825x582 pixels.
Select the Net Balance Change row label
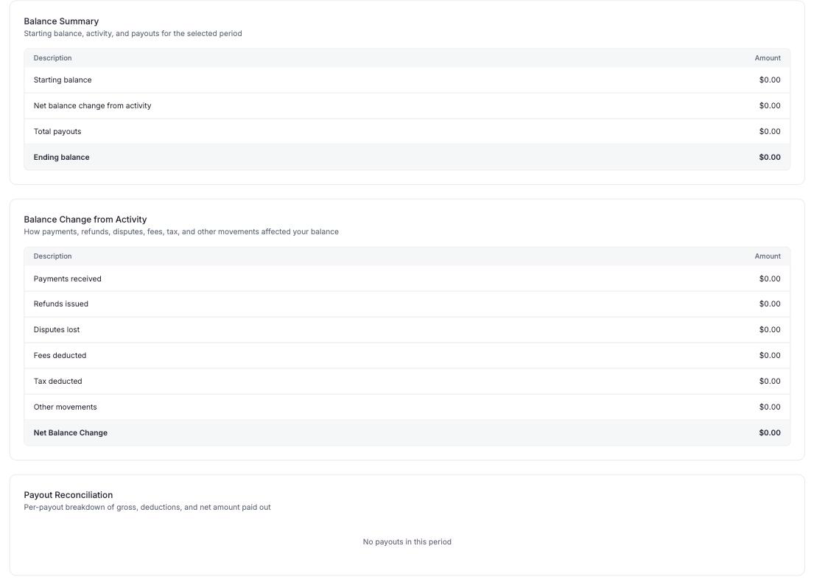[71, 433]
